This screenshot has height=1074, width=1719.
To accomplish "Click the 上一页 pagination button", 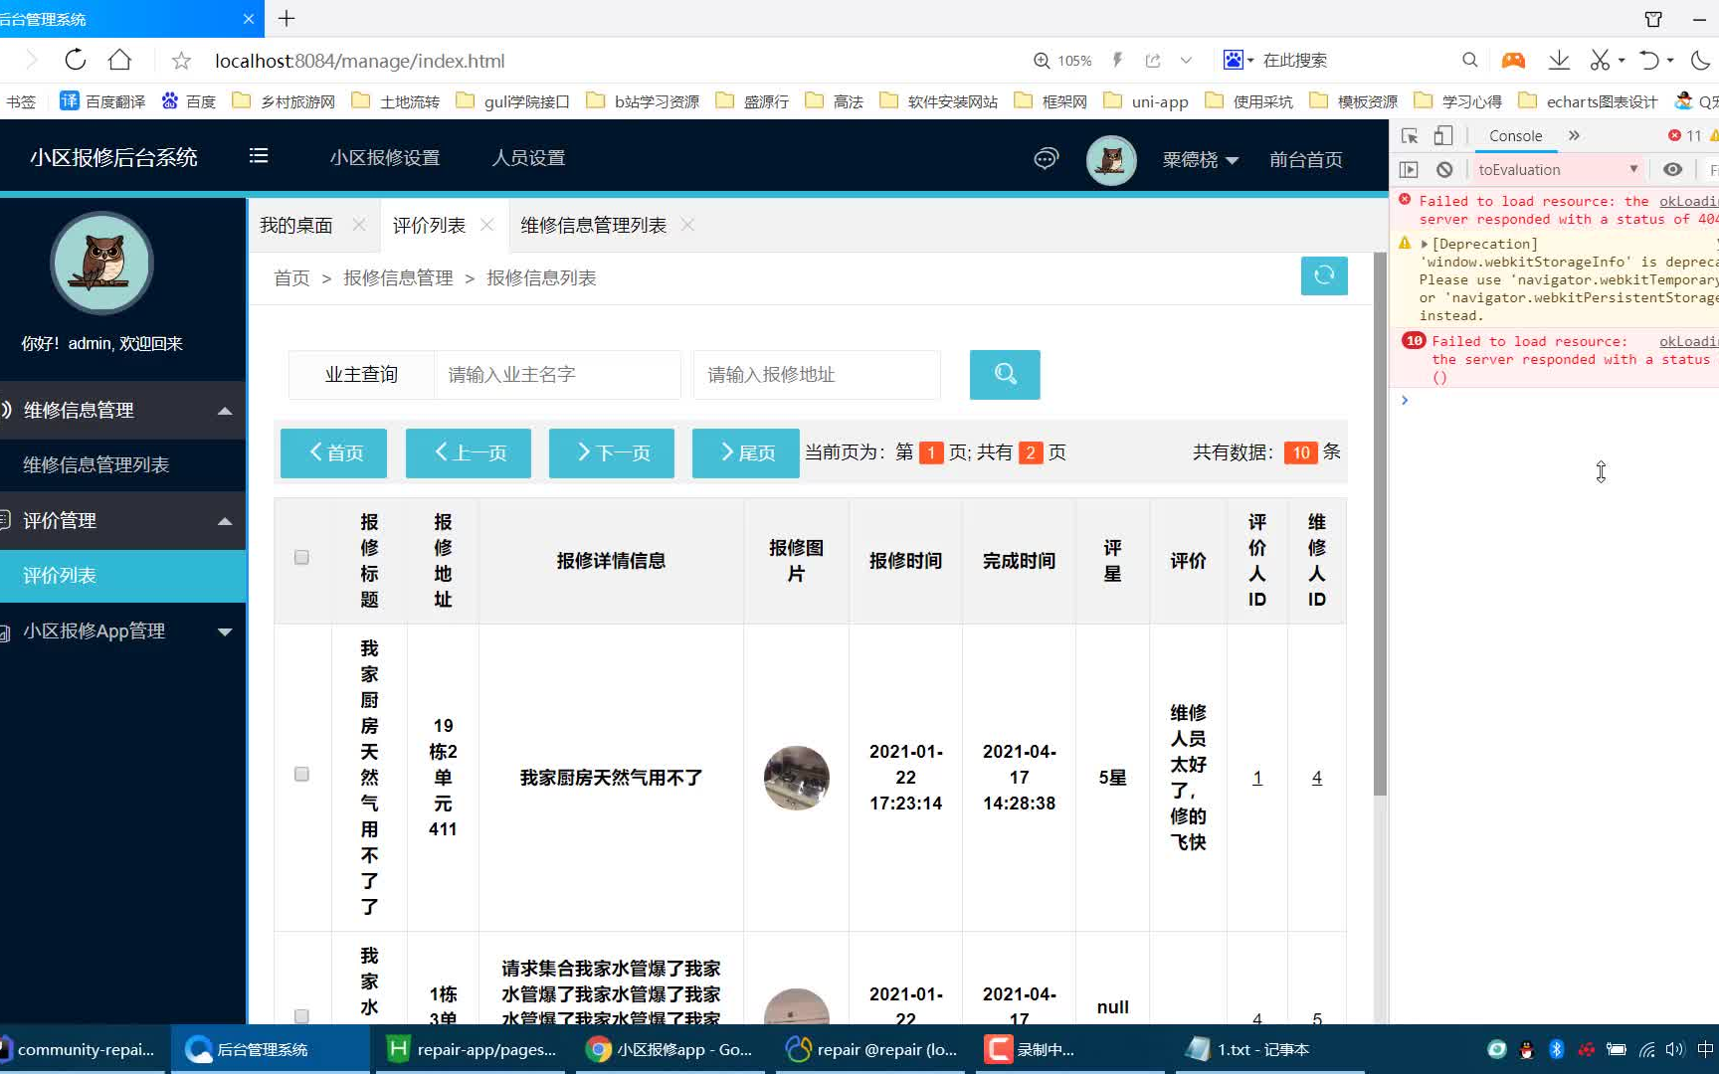I will pyautogui.click(x=469, y=453).
